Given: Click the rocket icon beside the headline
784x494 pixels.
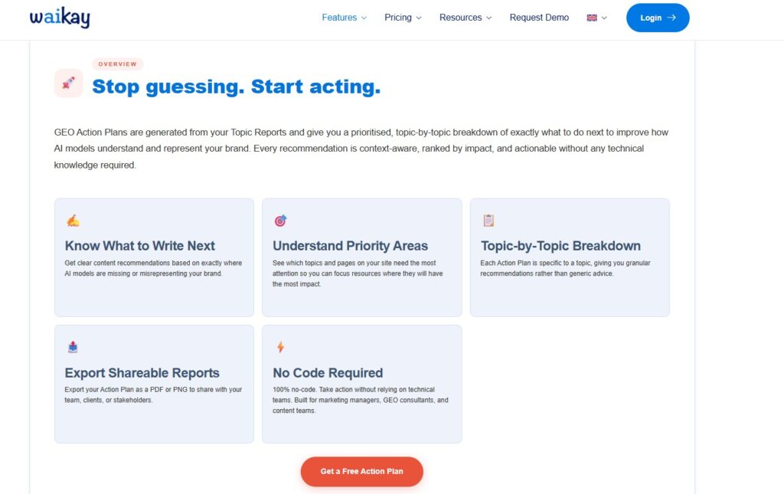Looking at the screenshot, I should pyautogui.click(x=68, y=83).
